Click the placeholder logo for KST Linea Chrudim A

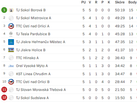[x=11, y=74]
